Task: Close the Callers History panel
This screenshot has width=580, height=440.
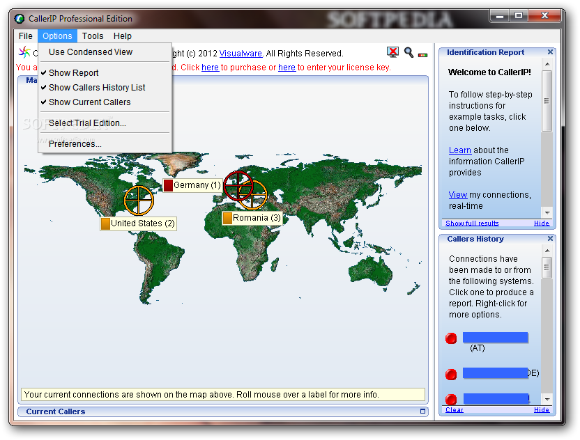Action: click(550, 239)
